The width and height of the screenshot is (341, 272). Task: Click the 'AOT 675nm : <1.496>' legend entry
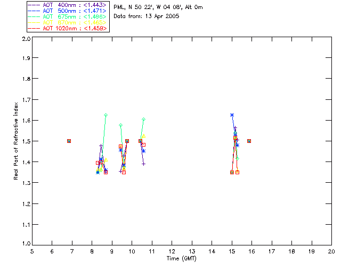67,16
